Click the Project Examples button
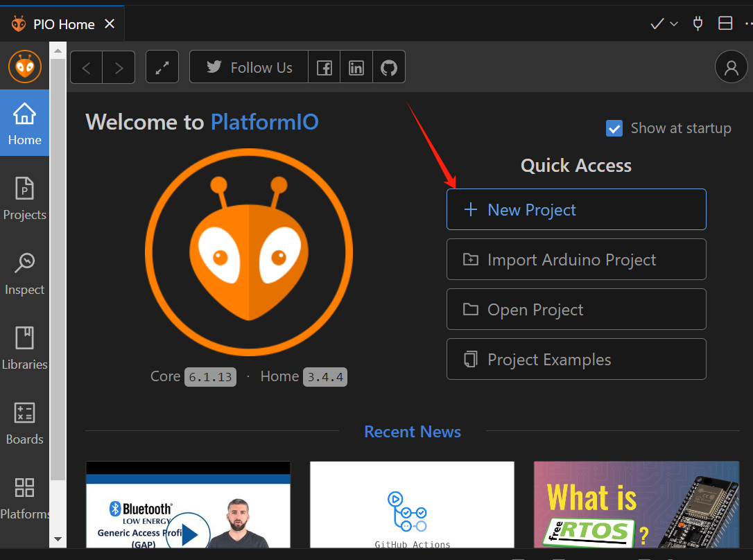The height and width of the screenshot is (560, 753). coord(576,359)
